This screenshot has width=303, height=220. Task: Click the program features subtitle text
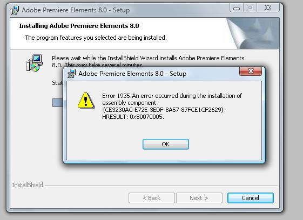(x=96, y=38)
